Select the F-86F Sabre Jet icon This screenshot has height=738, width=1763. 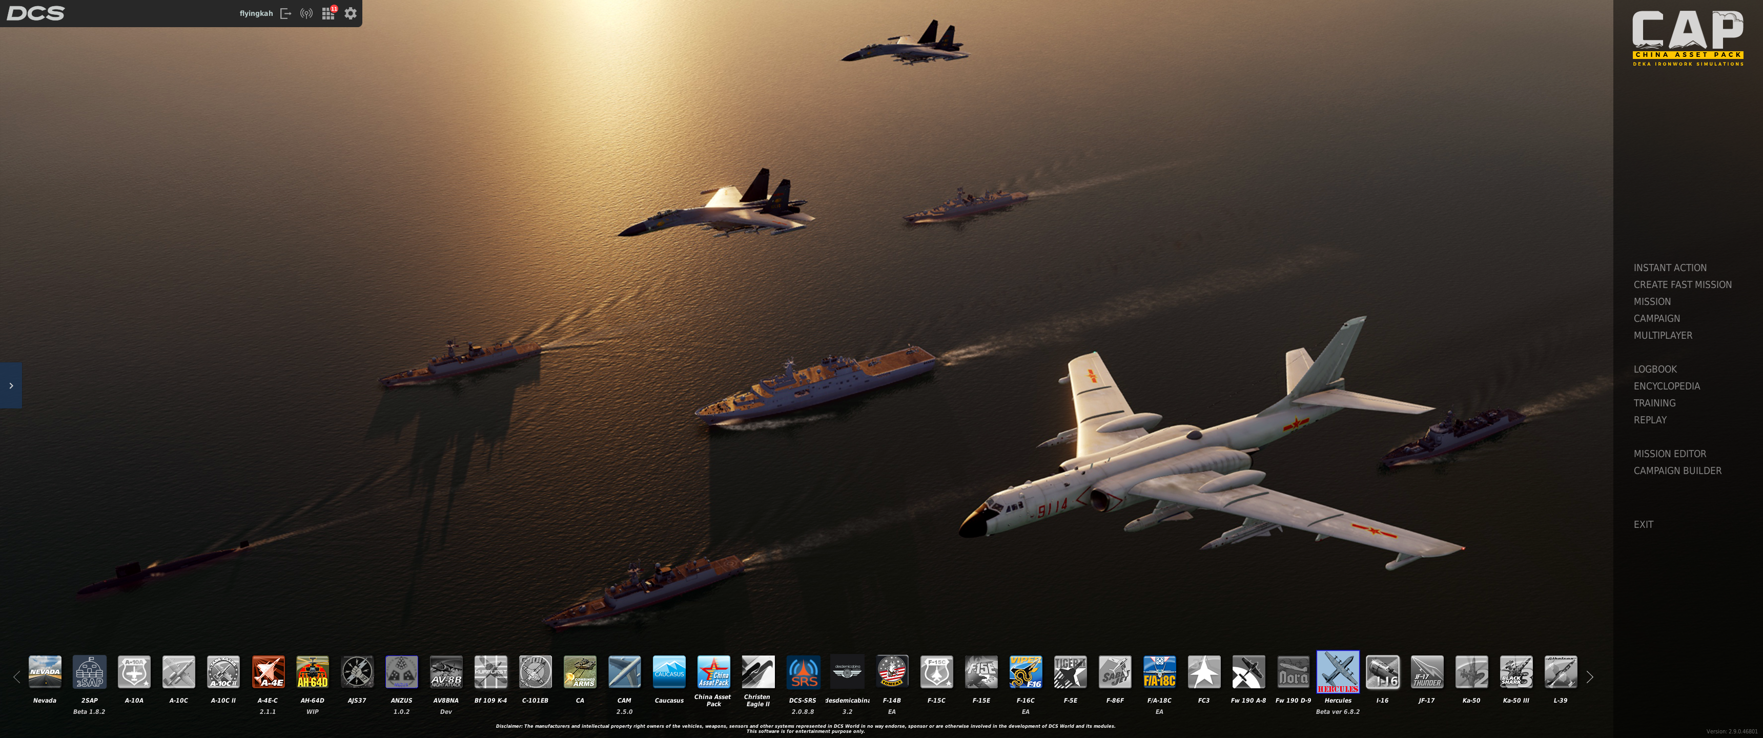tap(1115, 671)
